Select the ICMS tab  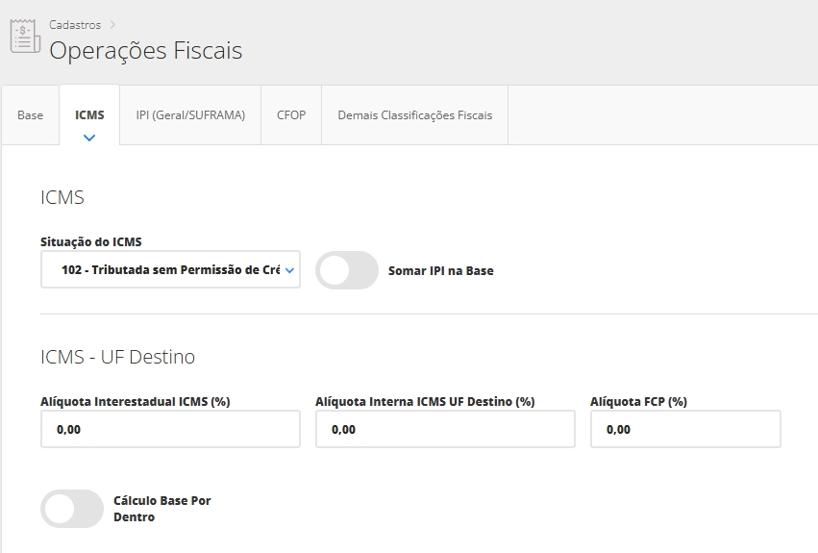coord(89,115)
